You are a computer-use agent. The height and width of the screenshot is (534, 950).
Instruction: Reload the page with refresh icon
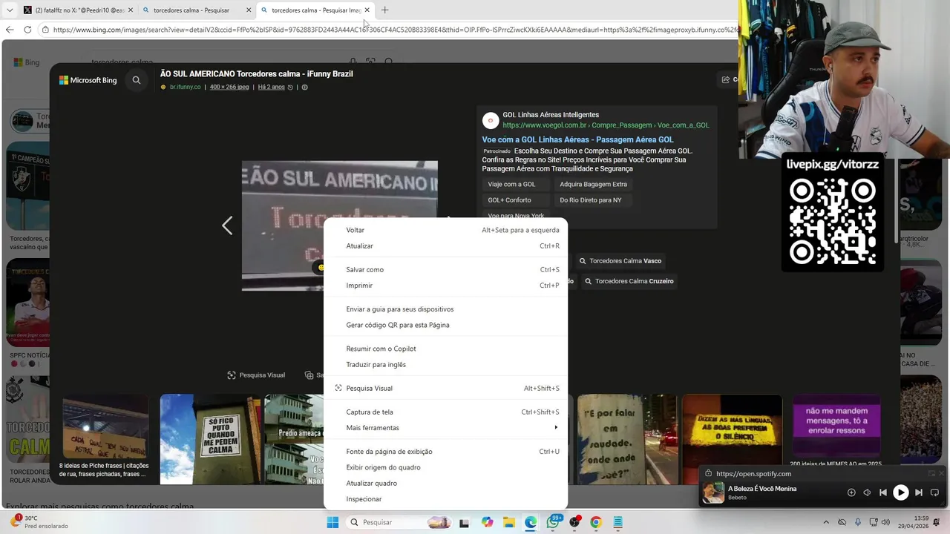27,30
